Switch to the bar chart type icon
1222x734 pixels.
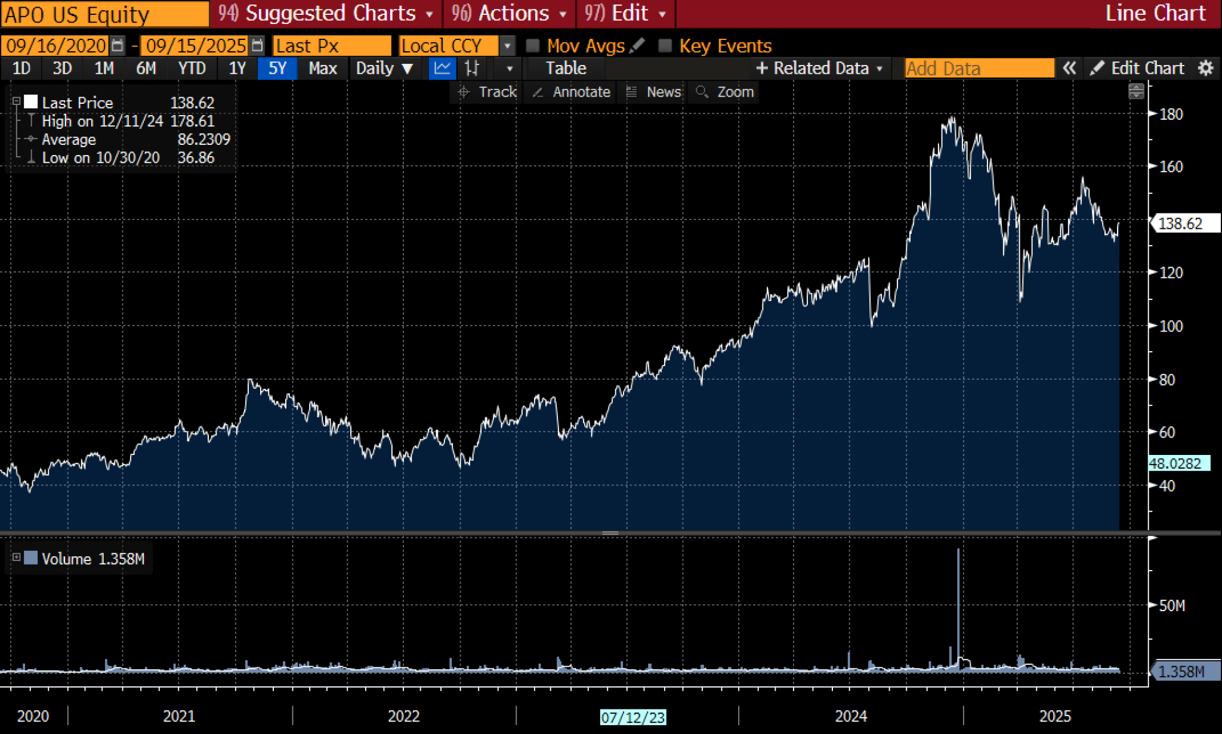click(x=472, y=68)
